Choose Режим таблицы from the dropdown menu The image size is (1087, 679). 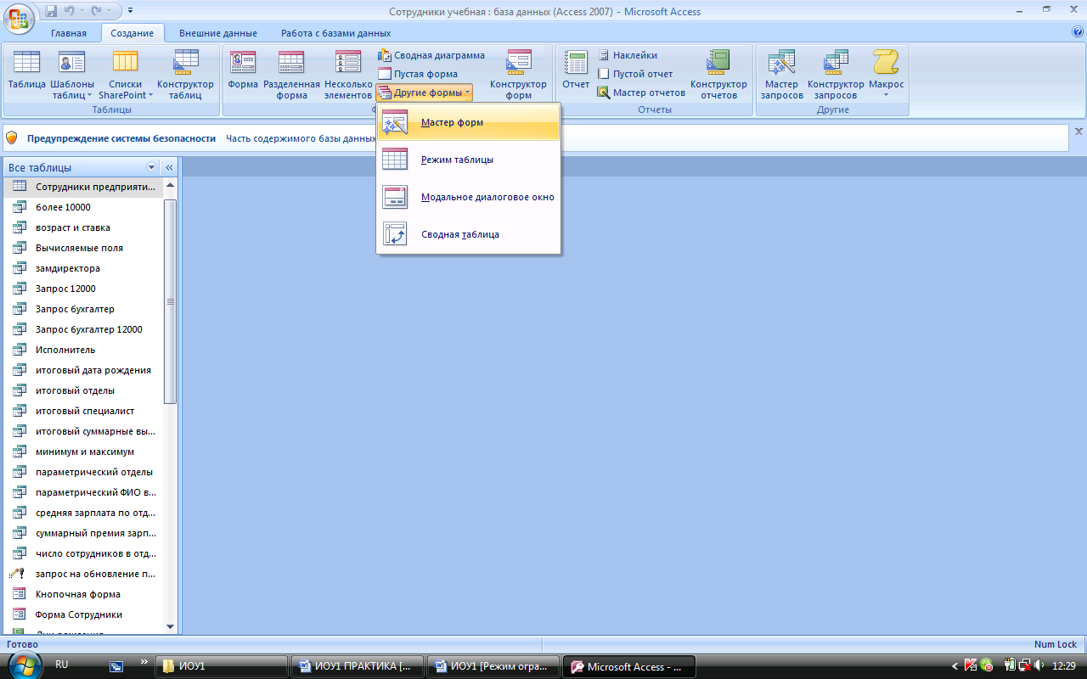(x=469, y=160)
